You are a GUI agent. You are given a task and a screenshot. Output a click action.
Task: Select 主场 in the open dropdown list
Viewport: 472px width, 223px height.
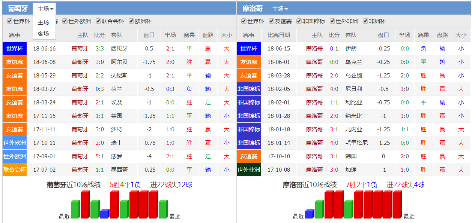click(44, 22)
